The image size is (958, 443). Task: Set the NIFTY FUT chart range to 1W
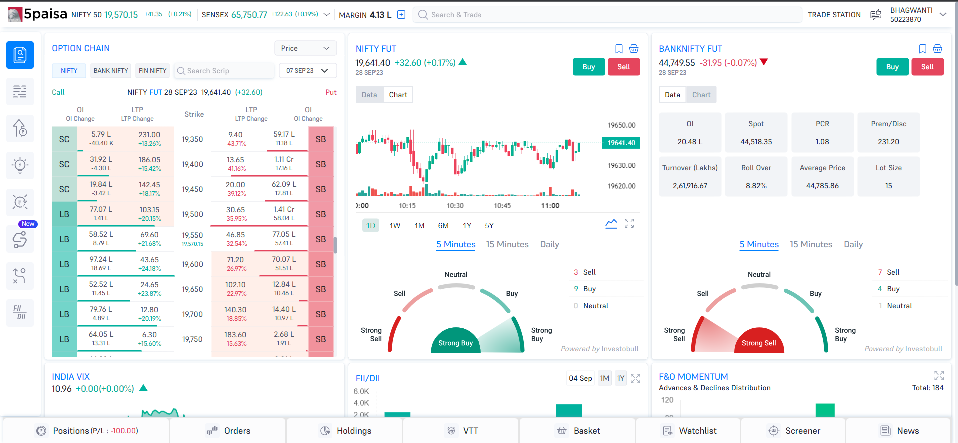point(395,226)
